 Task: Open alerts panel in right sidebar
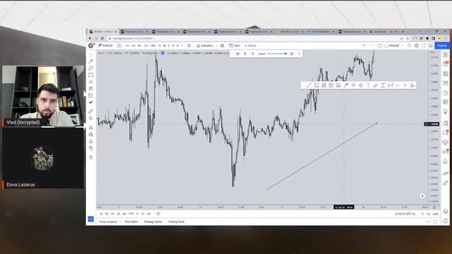(x=446, y=64)
